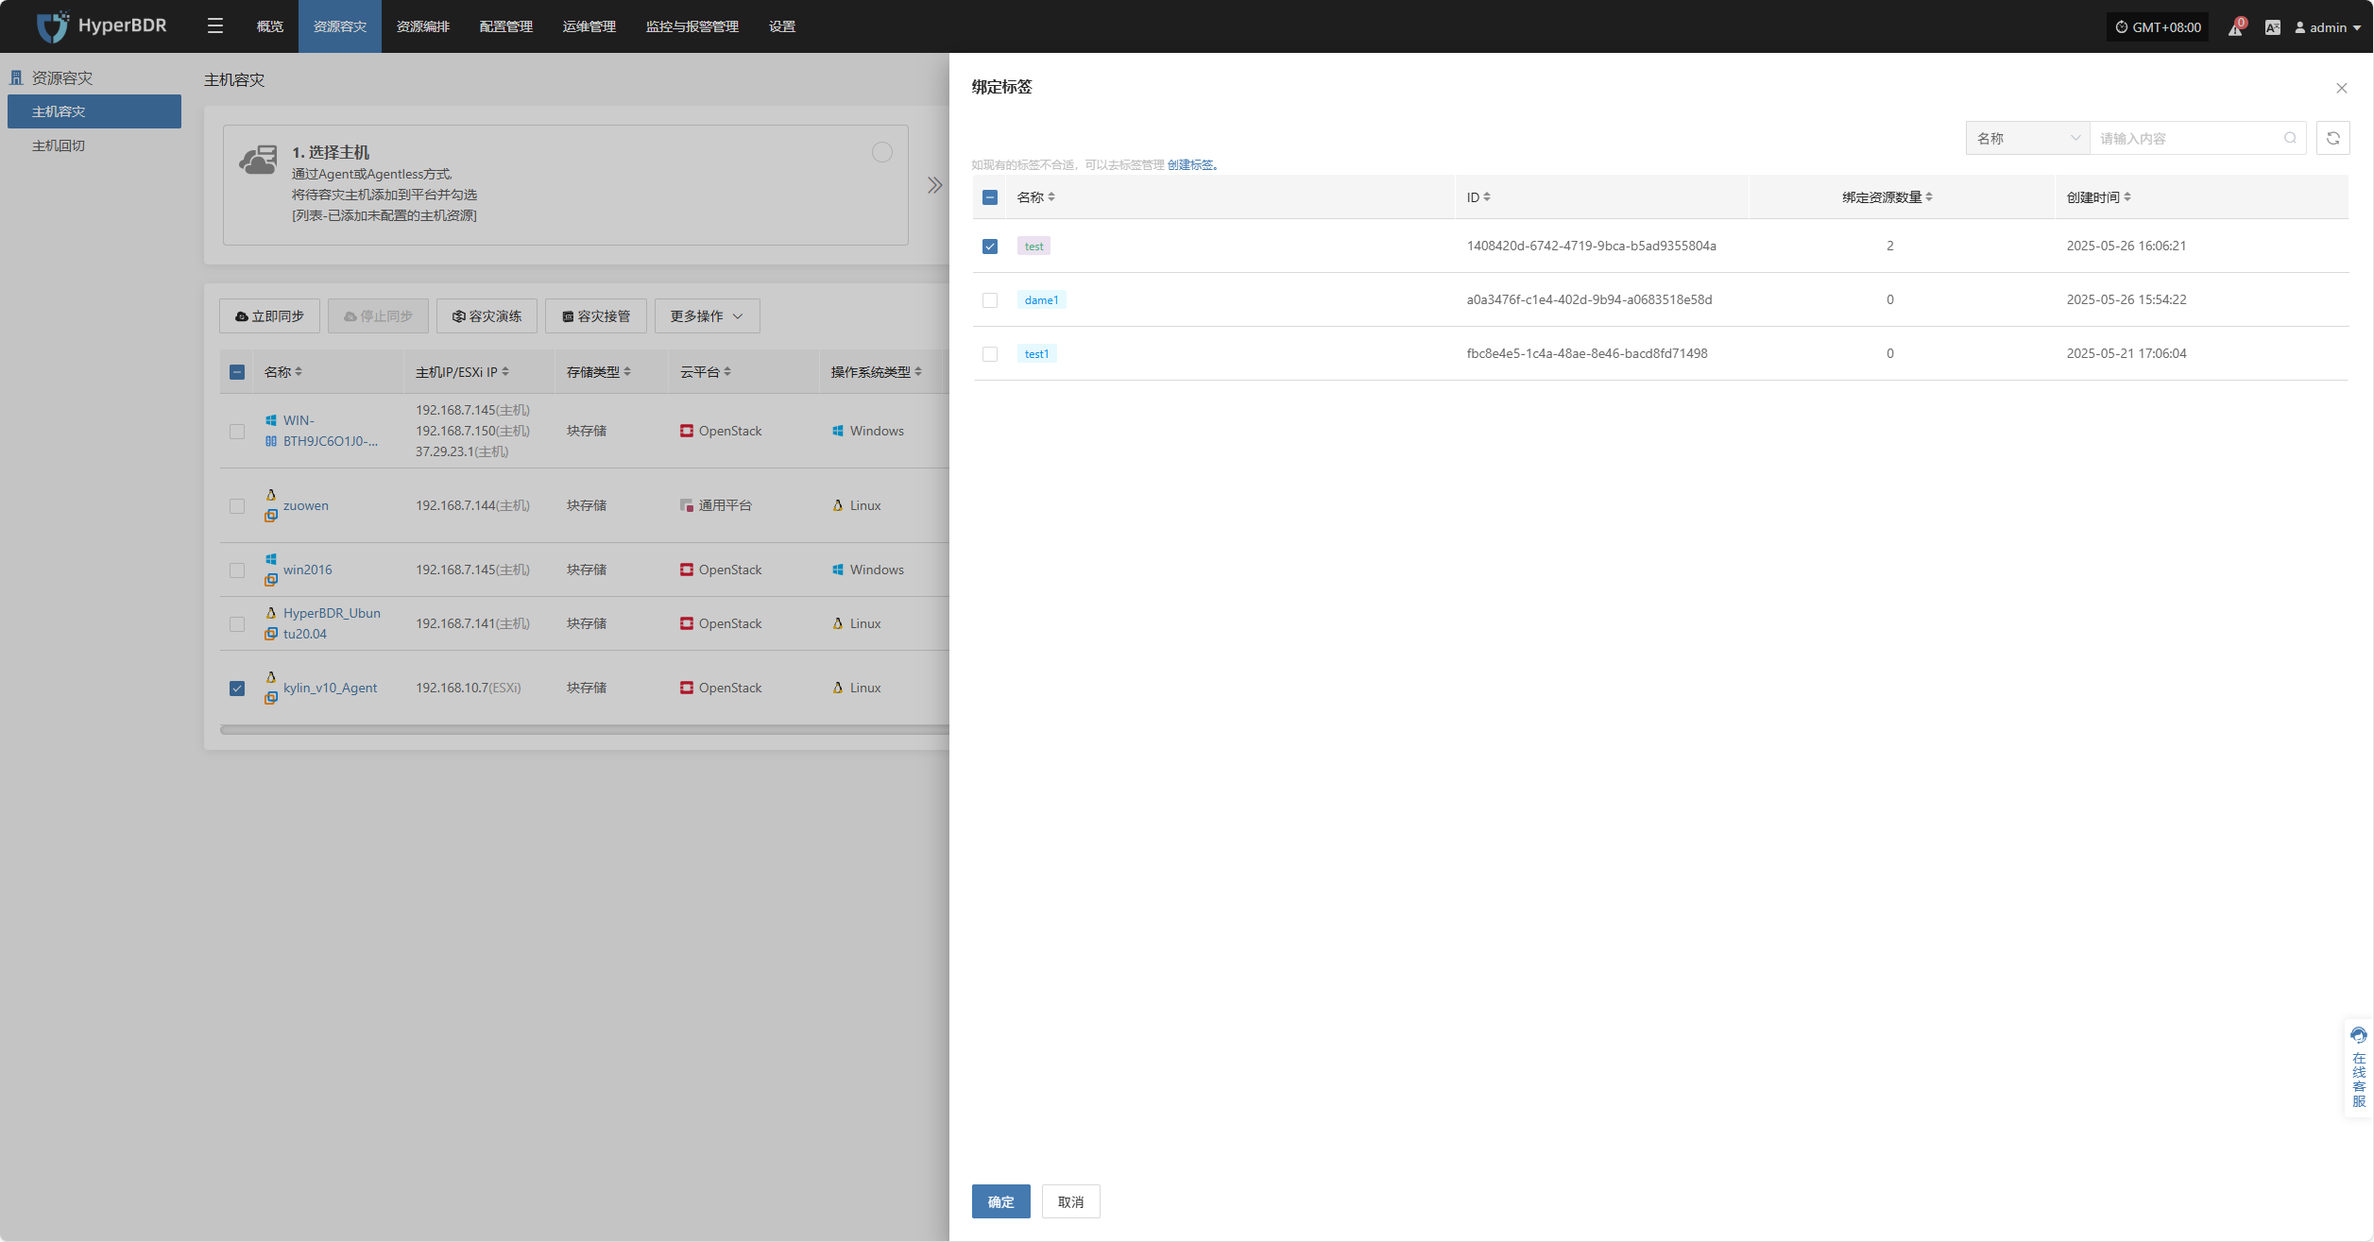The image size is (2374, 1242).
Task: Click the host table horizontal scrollbar
Action: (584, 729)
